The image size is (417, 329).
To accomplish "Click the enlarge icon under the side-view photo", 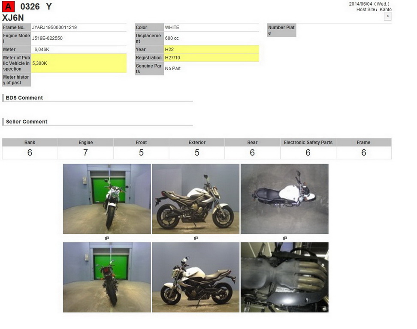I will point(196,238).
